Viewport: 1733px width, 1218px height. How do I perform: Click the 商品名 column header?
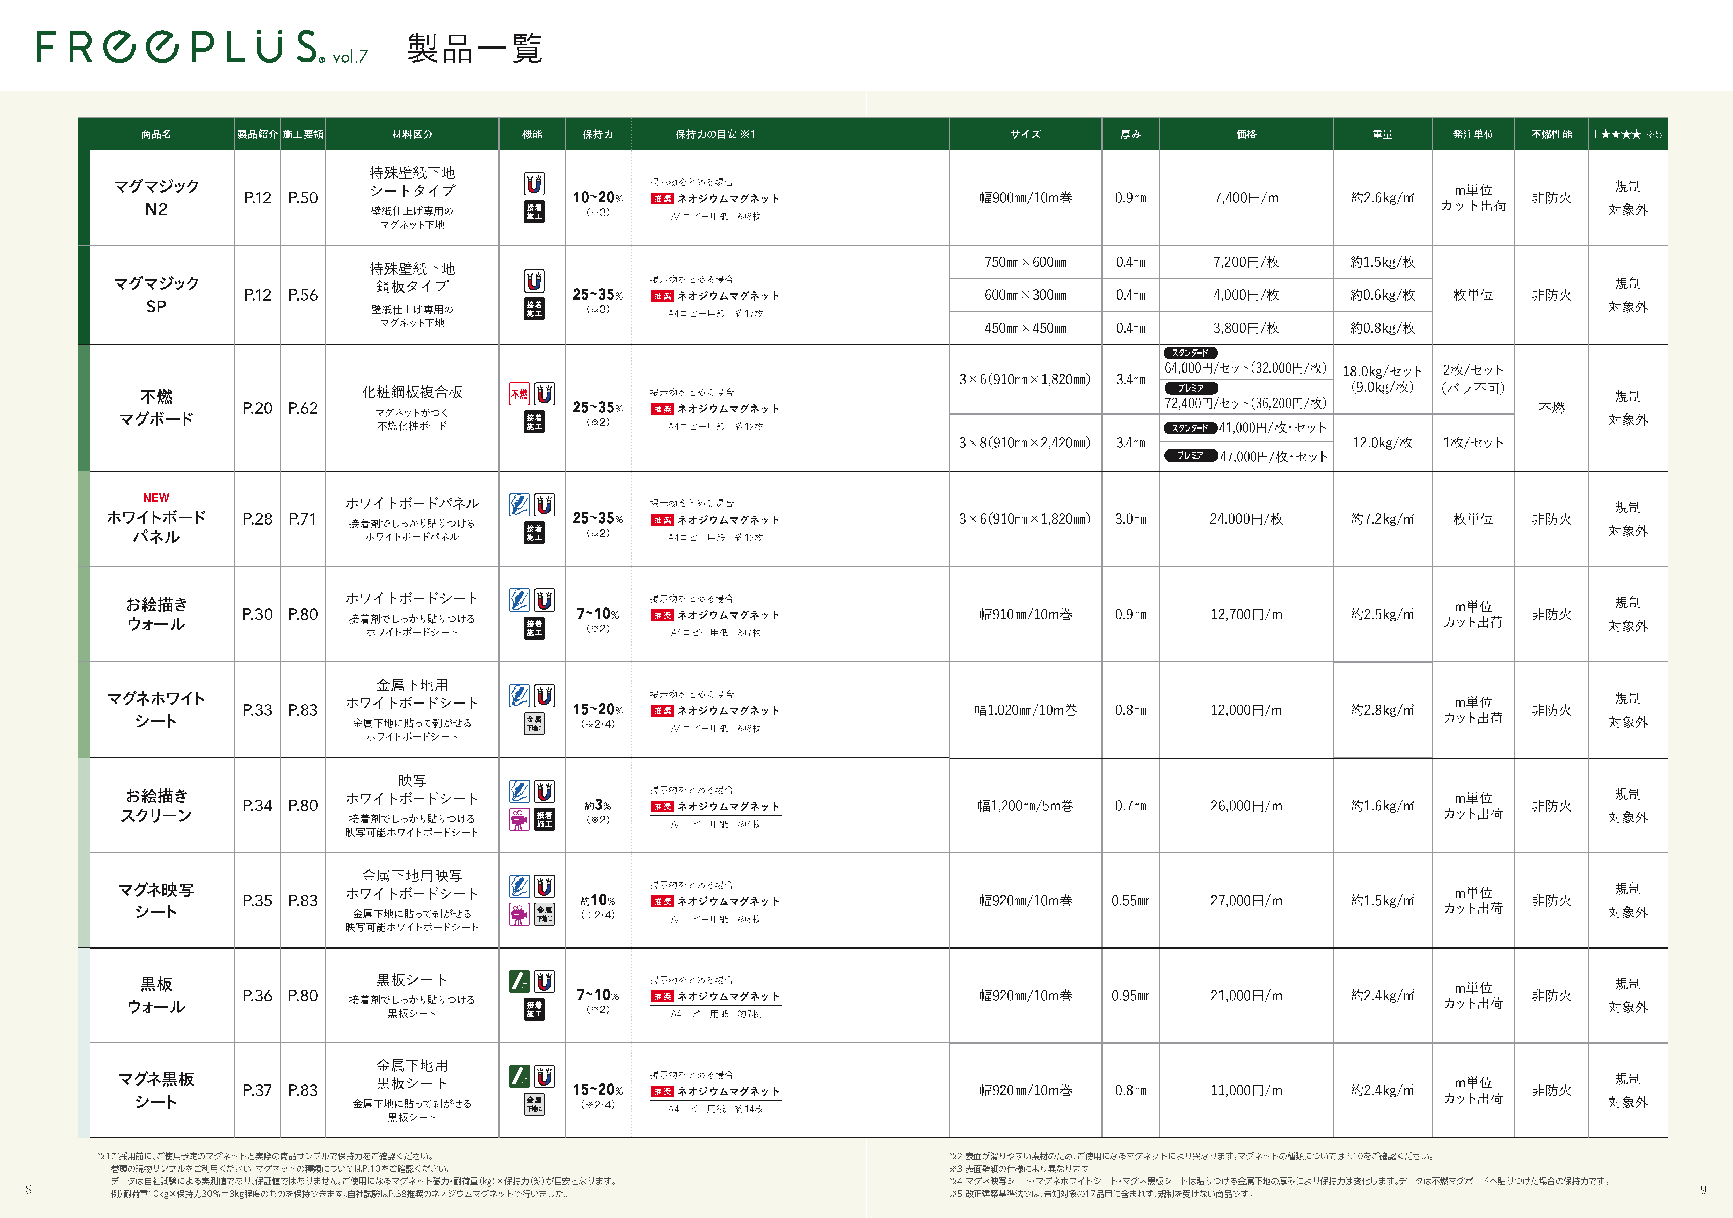click(x=156, y=135)
